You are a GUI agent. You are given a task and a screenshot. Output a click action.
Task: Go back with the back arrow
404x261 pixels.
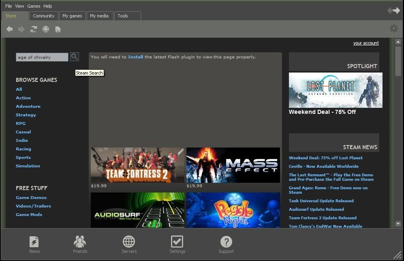(10, 29)
